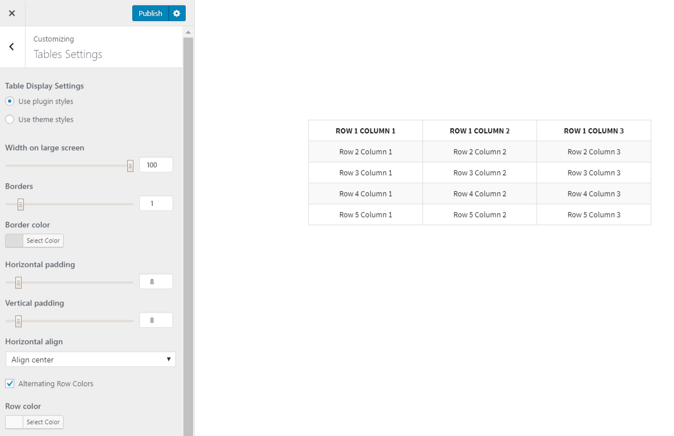Viewport: 674px width, 436px height.
Task: Open Row color swatch
Action: (x=14, y=422)
